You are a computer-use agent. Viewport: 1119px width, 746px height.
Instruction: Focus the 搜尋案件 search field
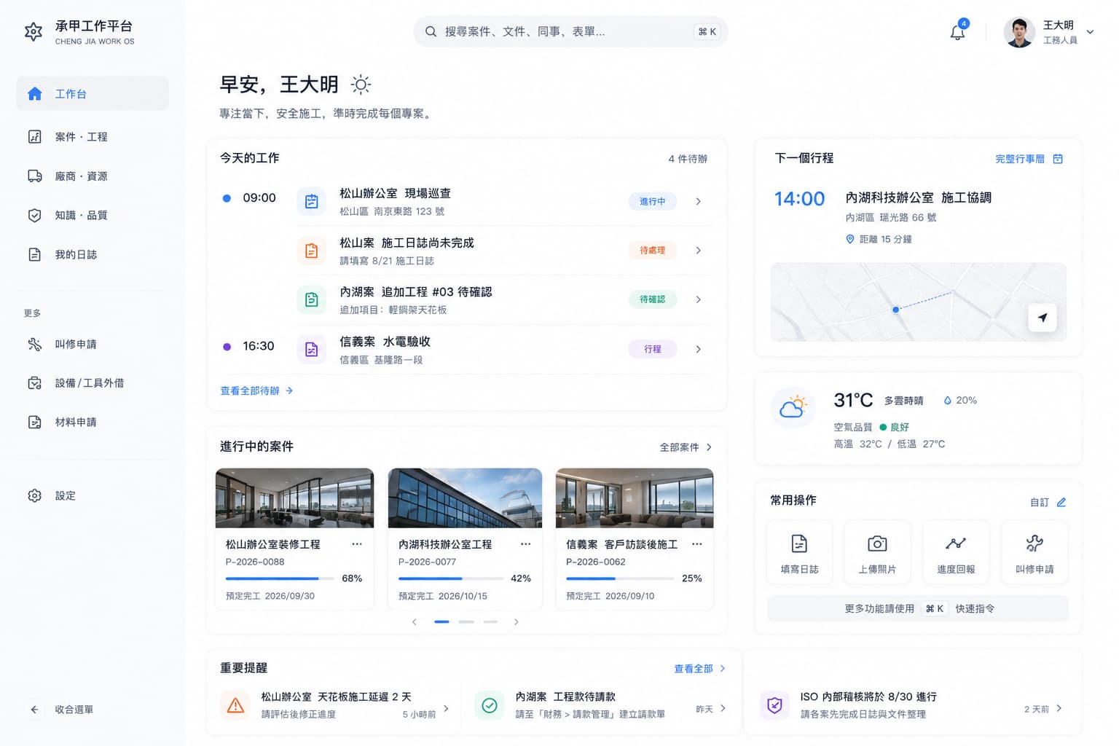[570, 31]
